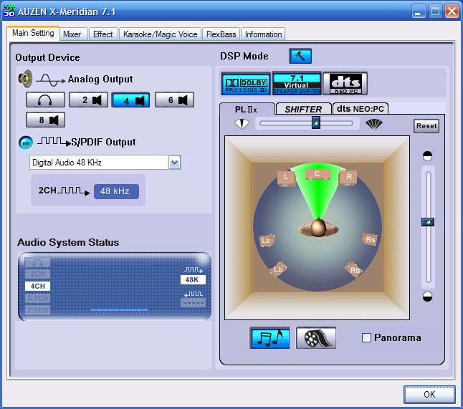Open the Mixer tab
463x409 pixels.
pyautogui.click(x=72, y=34)
